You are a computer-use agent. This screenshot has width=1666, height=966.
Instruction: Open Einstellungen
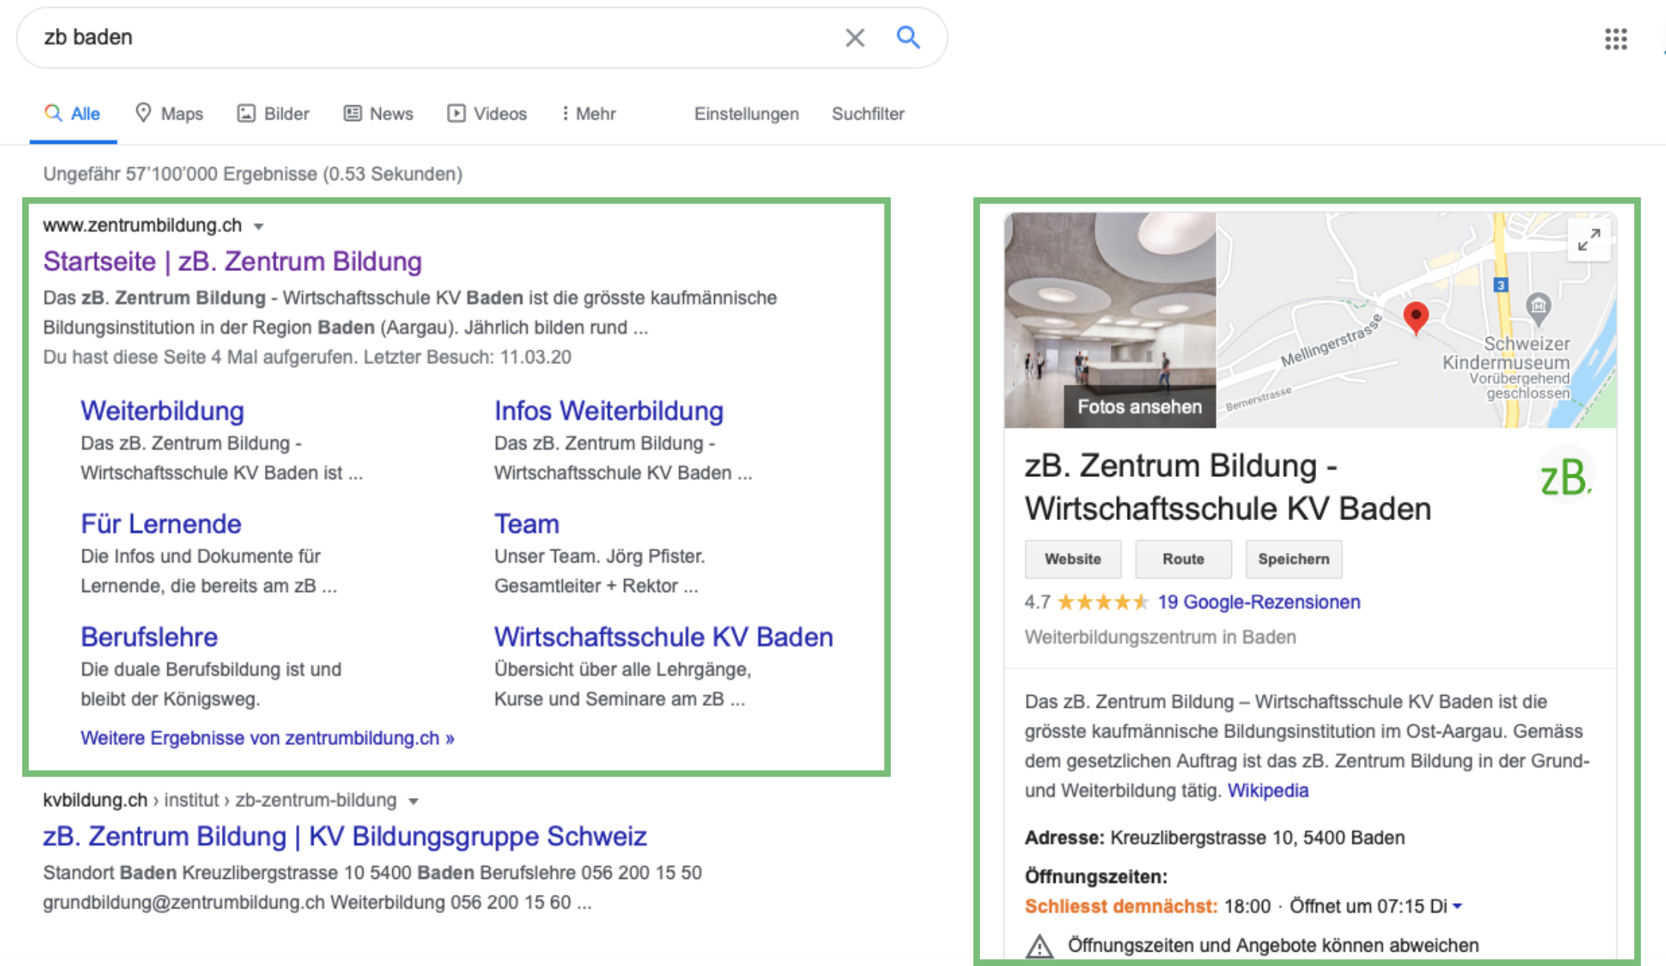click(x=747, y=114)
